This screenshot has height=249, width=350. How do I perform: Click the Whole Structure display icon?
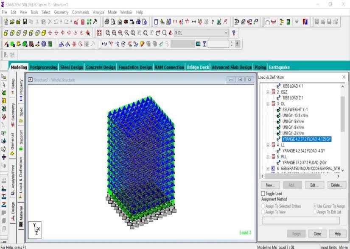pyautogui.click(x=99, y=33)
